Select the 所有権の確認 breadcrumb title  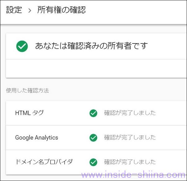[62, 10]
